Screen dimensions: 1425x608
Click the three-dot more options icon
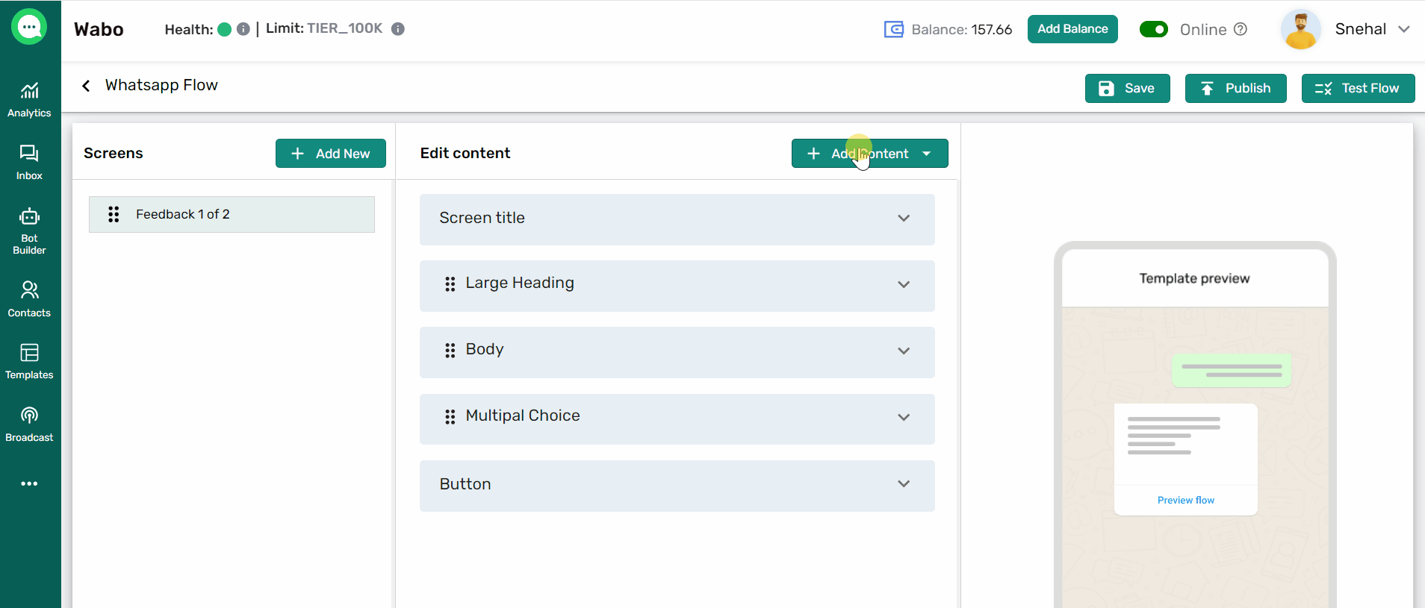(x=29, y=483)
